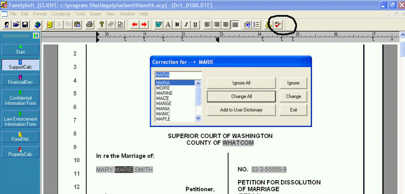Click the Print toolbar icon
The height and width of the screenshot is (194, 405).
[90, 25]
